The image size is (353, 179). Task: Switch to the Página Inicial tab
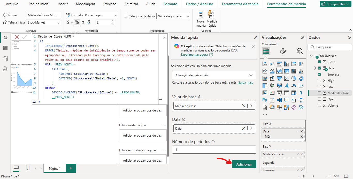click(39, 4)
